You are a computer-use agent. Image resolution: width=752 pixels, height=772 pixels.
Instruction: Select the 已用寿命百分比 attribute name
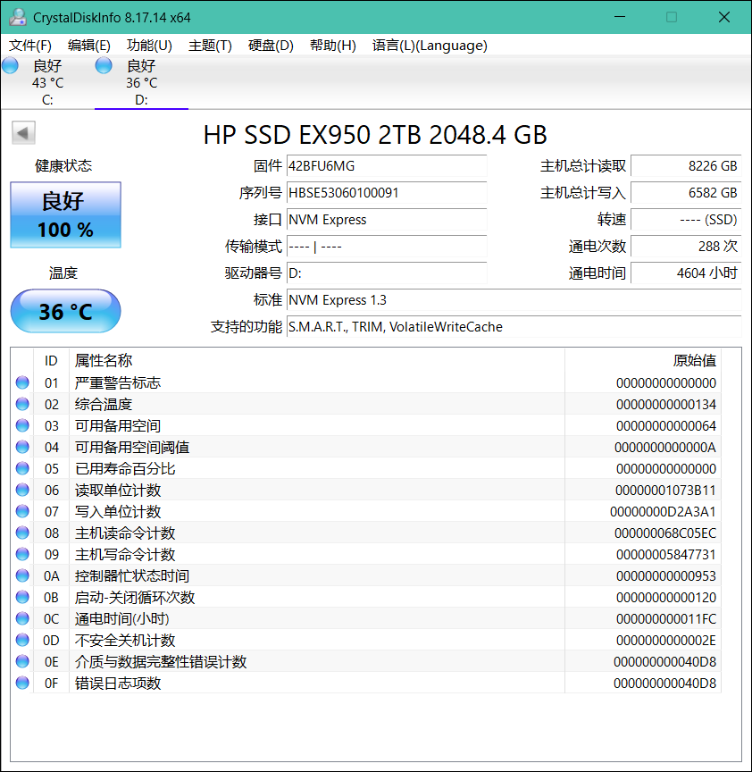tap(125, 469)
